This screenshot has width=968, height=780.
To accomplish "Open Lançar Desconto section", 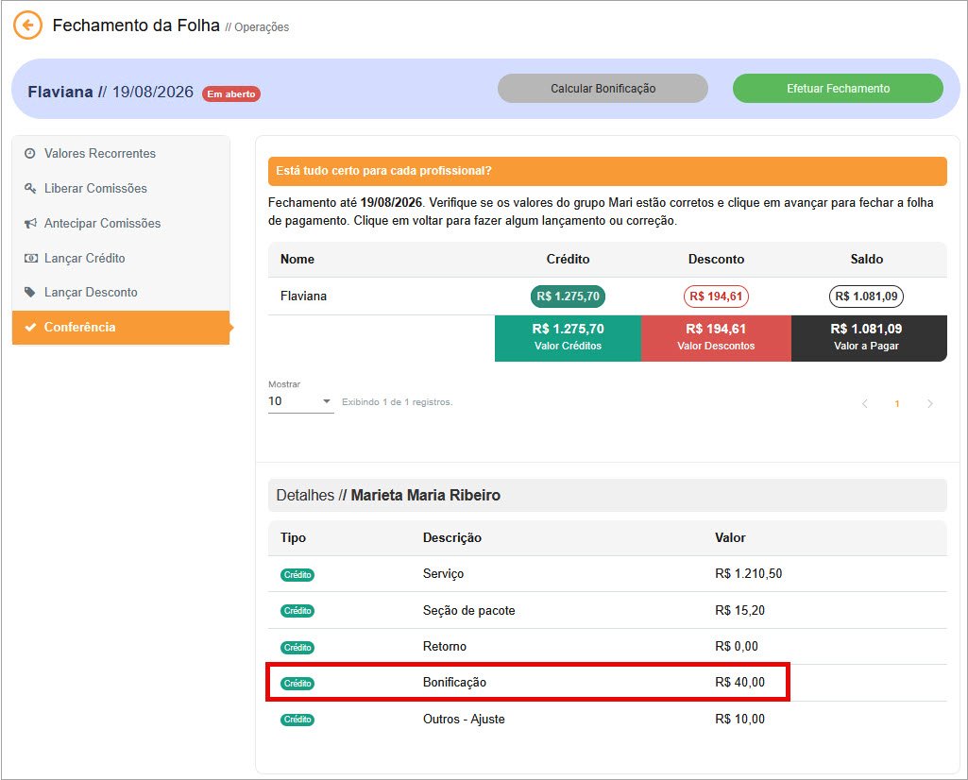I will pos(121,292).
